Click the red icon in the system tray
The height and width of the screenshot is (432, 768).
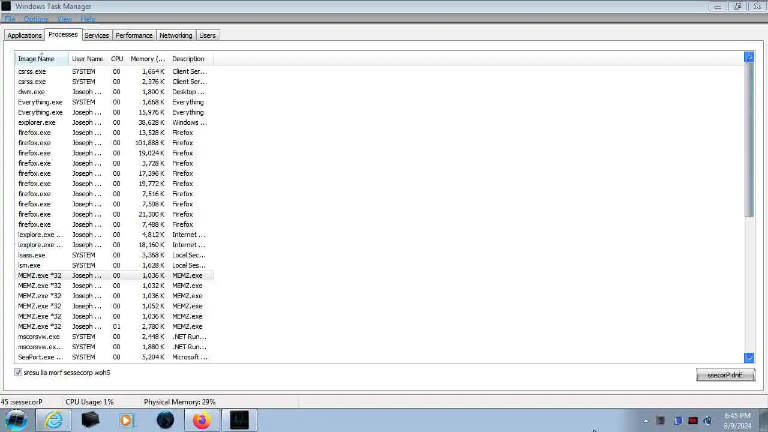pos(693,421)
